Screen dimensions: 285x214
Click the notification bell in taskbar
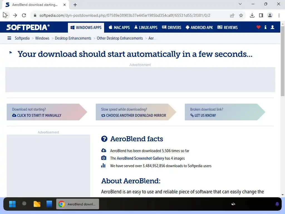[277, 204]
